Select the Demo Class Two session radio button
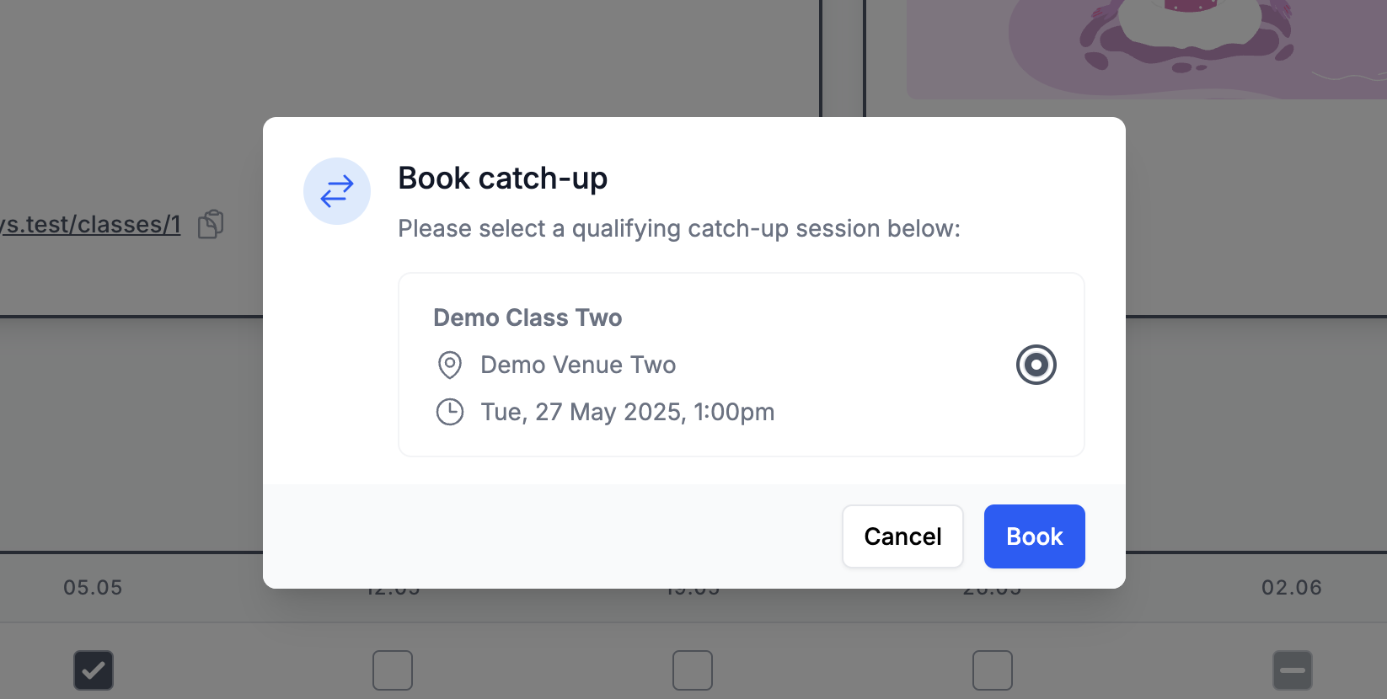Viewport: 1387px width, 699px height. 1036,365
